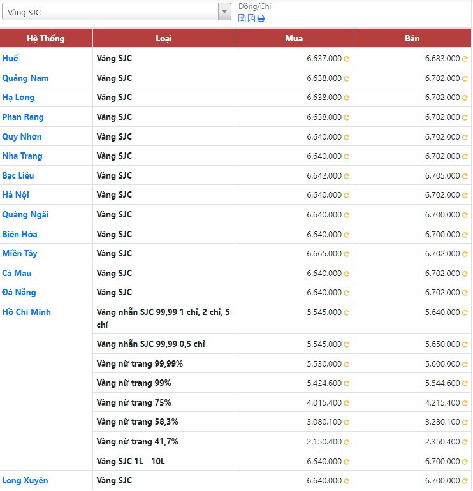Click the icon next to Bán 4.215.400
Image resolution: width=473 pixels, height=491 pixels.
tap(465, 403)
